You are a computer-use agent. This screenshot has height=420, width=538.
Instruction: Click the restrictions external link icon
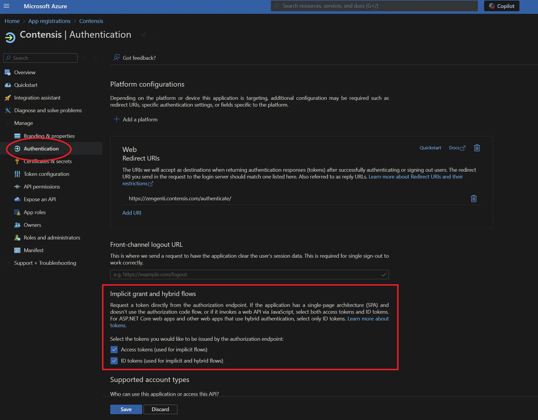pos(151,184)
